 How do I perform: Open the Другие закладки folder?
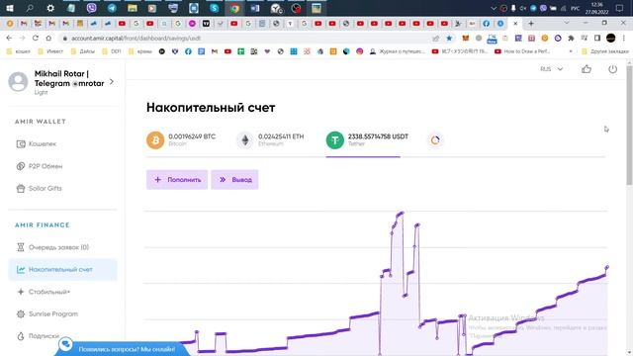click(605, 51)
